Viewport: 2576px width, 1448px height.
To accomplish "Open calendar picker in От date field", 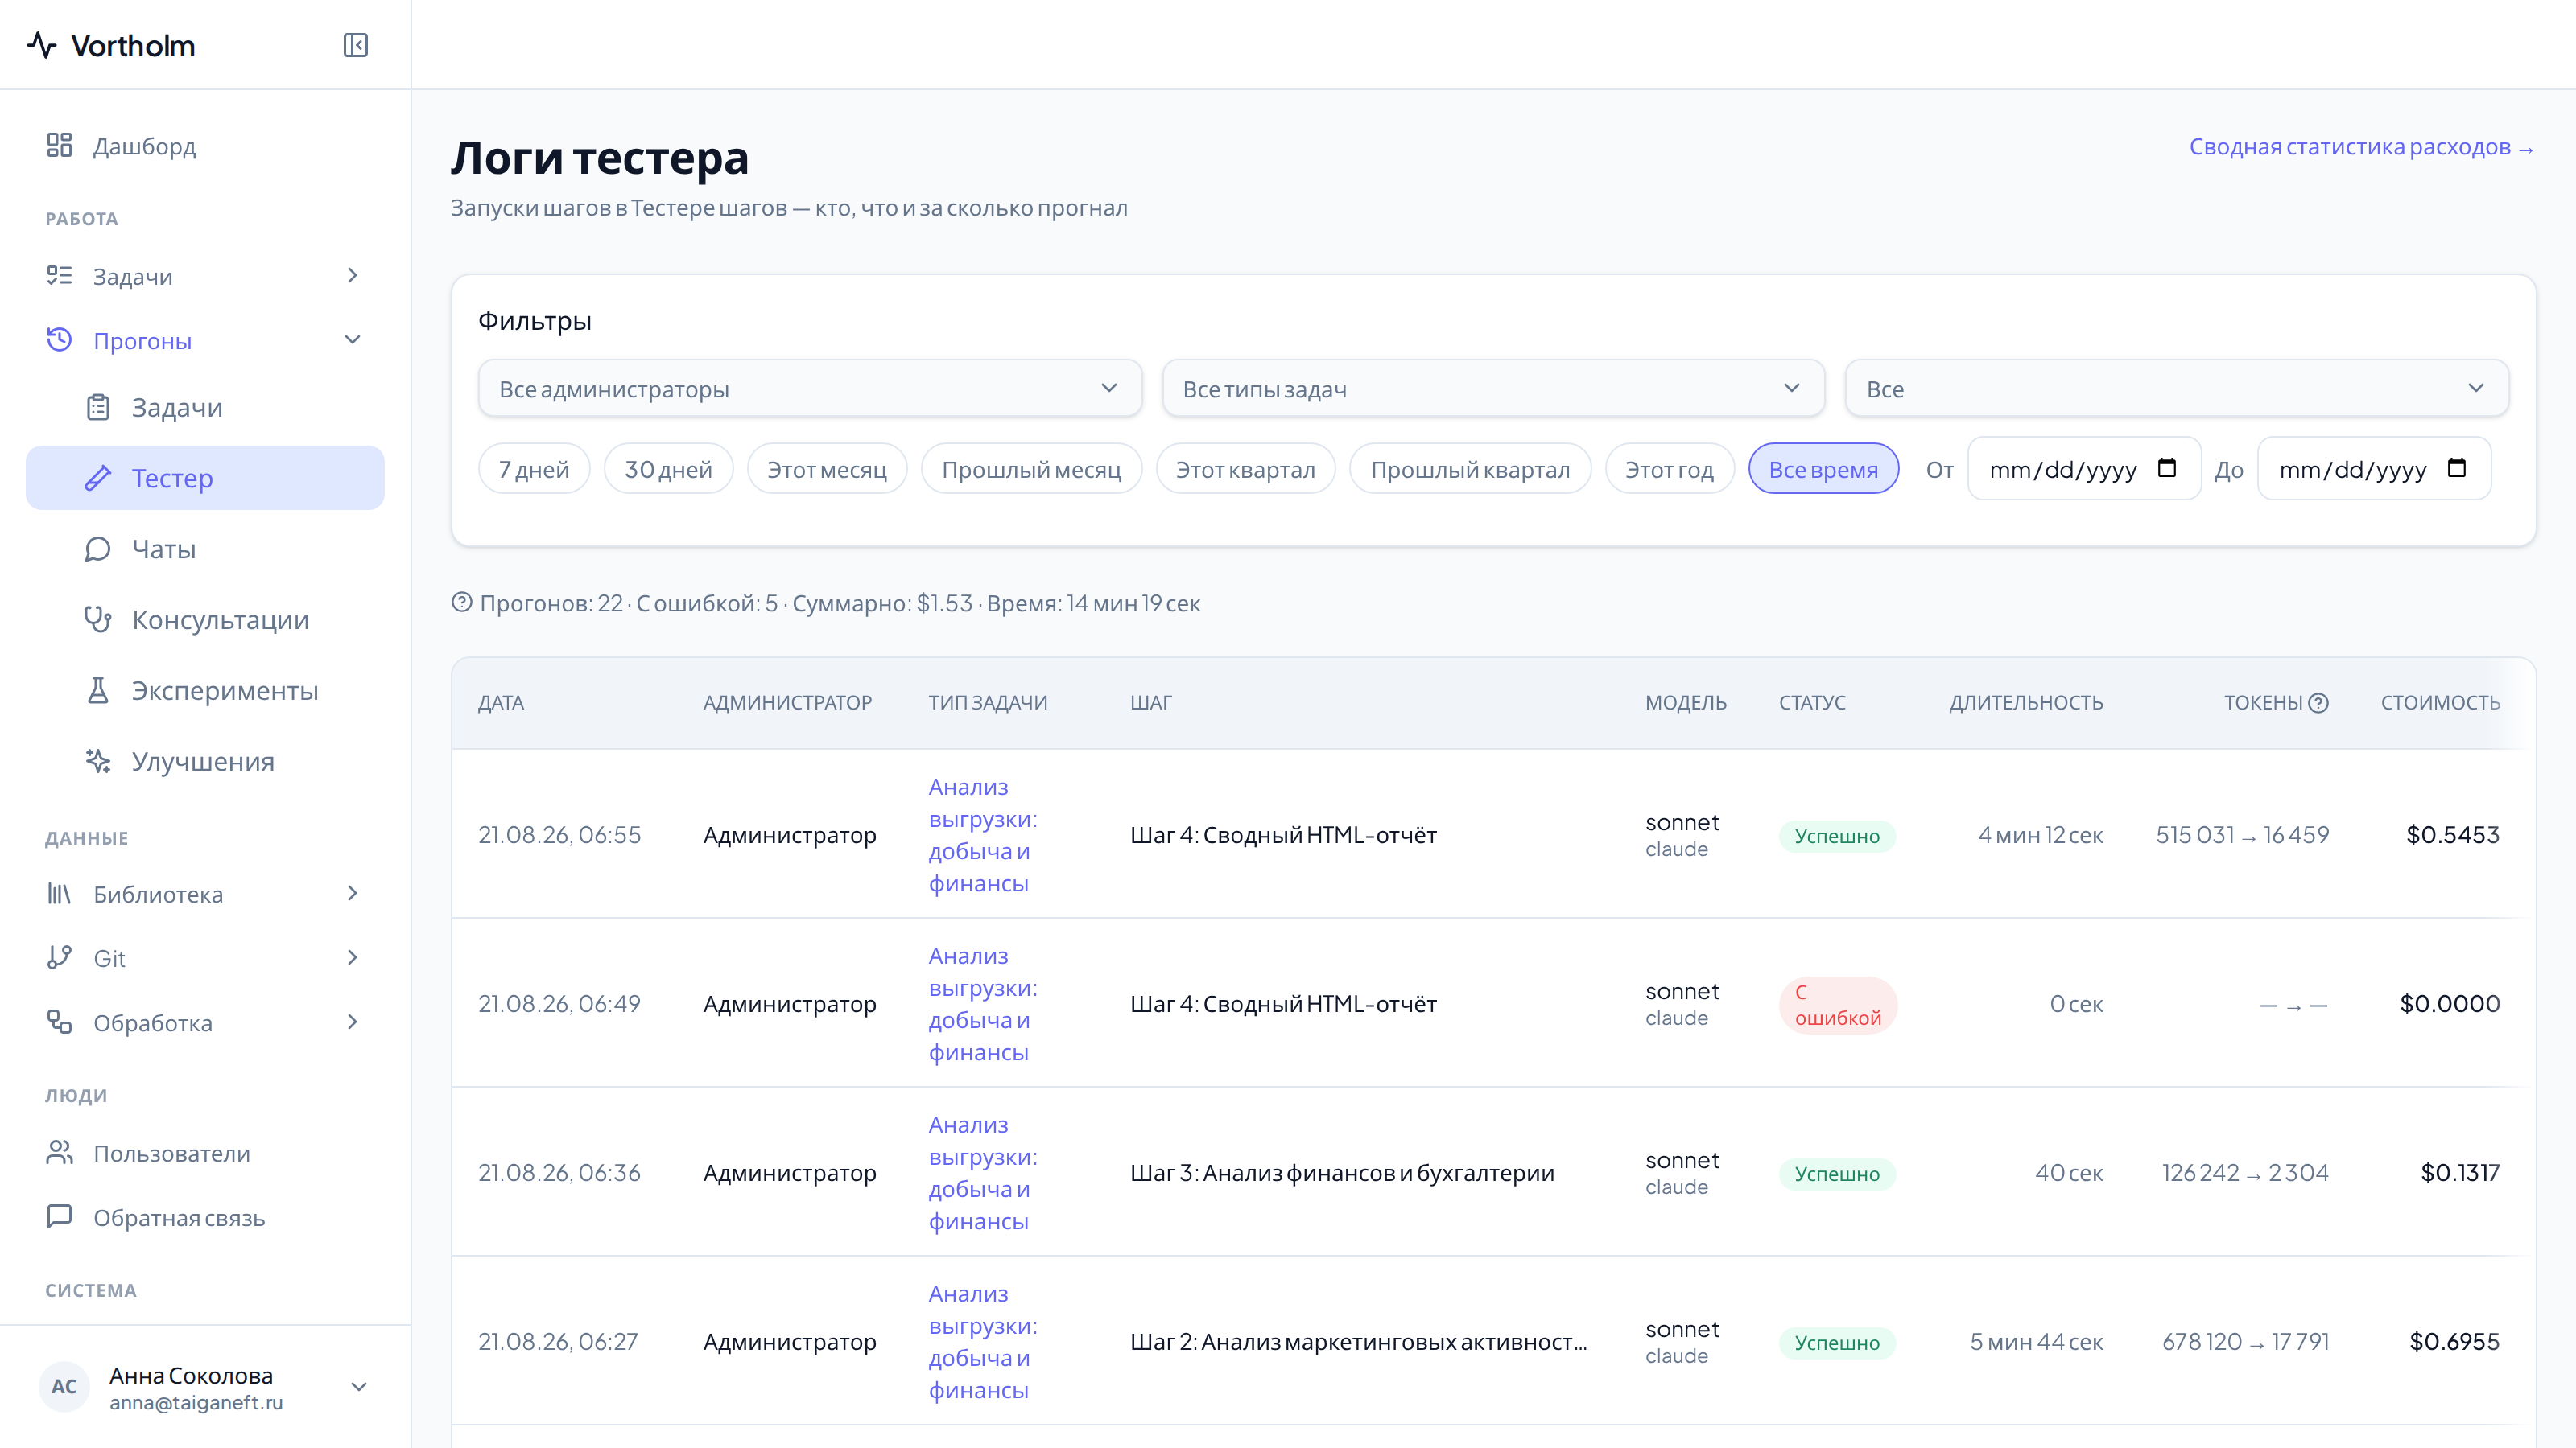I will [x=2167, y=469].
